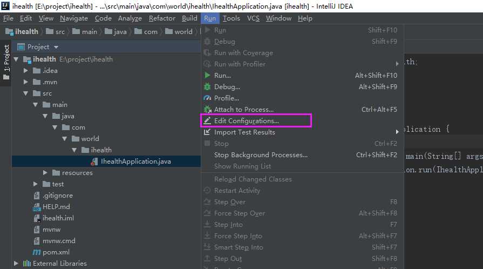The width and height of the screenshot is (483, 269).
Task: Click the Attach to Process icon
Action: [x=207, y=110]
